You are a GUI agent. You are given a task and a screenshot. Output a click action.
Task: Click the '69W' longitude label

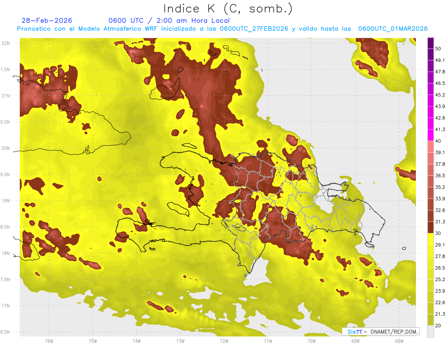coord(355,341)
